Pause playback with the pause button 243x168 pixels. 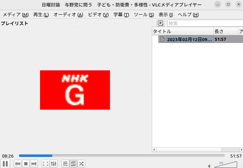tap(5, 163)
